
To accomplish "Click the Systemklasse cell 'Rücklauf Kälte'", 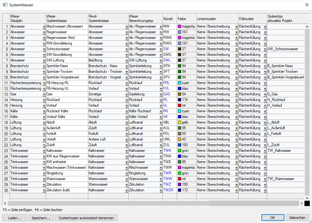I will click(67, 111).
